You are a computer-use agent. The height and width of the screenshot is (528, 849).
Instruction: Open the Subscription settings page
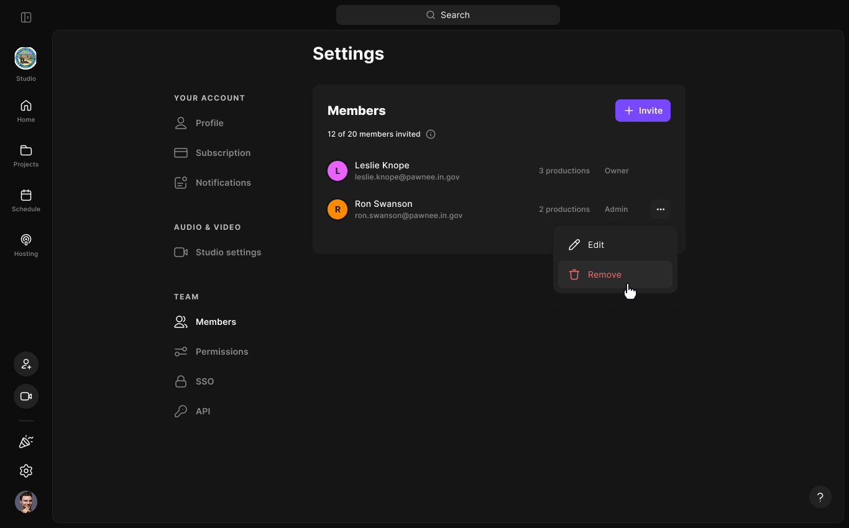[x=223, y=153]
